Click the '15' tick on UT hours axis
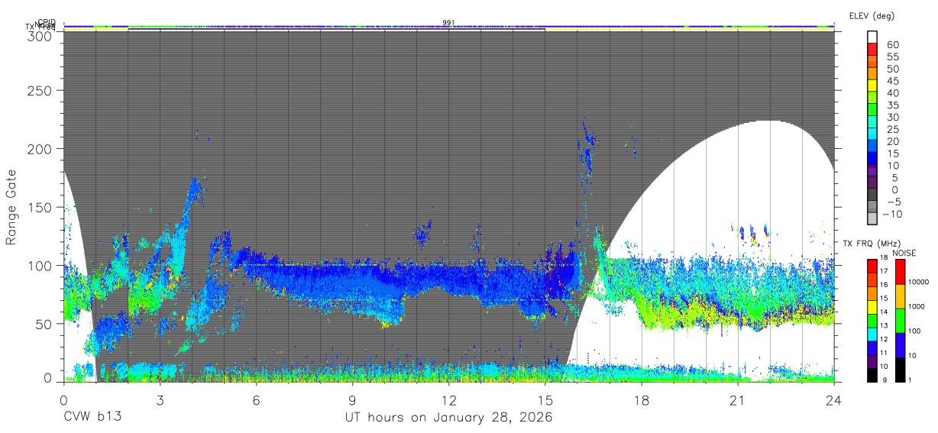Viewport: 938px width, 433px height. 545,399
